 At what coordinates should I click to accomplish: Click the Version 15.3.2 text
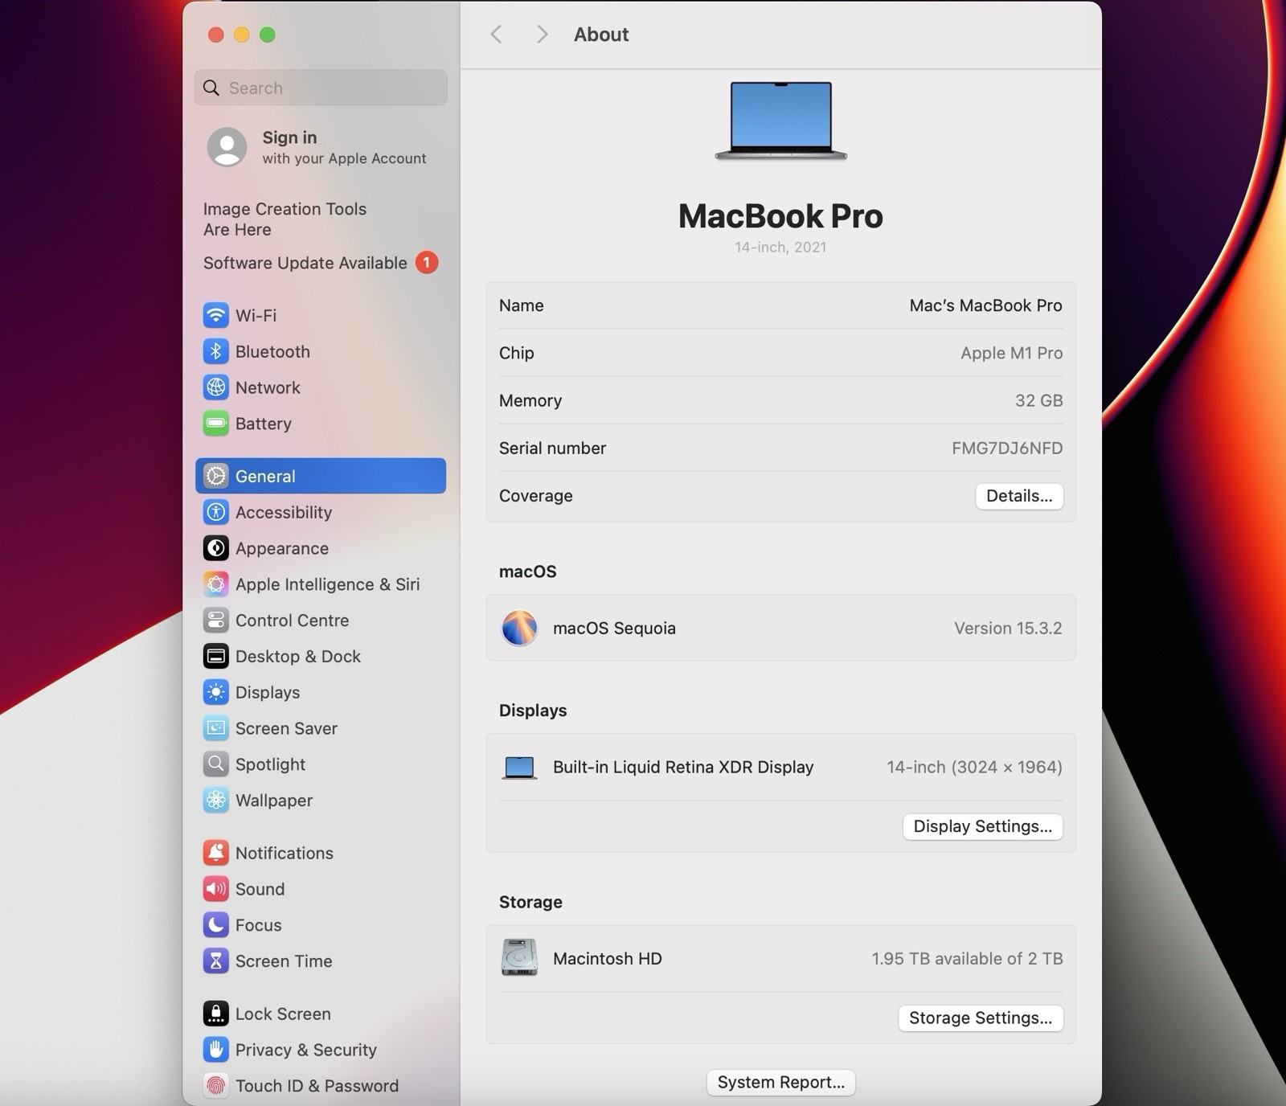(1008, 628)
